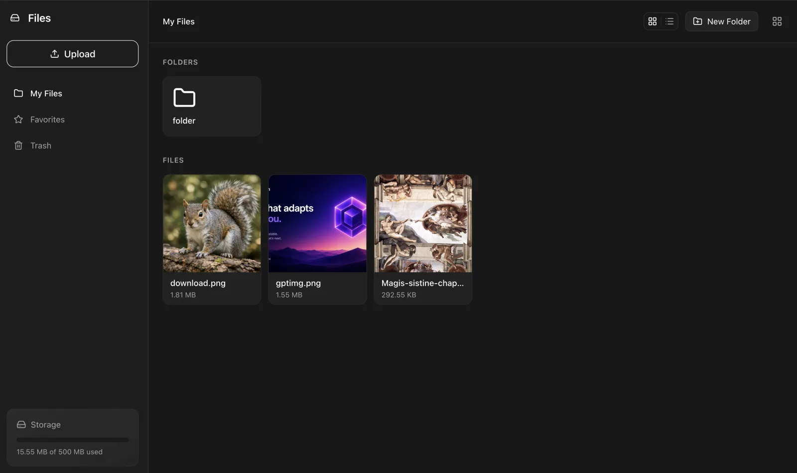Click the trash can icon in sidebar
The height and width of the screenshot is (473, 797).
[x=18, y=145]
